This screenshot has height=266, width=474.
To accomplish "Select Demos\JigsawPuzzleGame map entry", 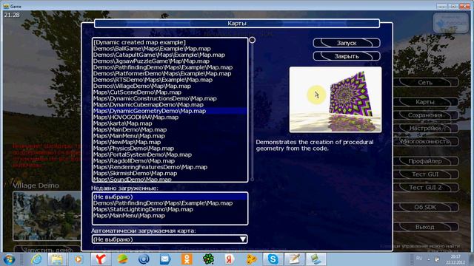I will pyautogui.click(x=170, y=61).
